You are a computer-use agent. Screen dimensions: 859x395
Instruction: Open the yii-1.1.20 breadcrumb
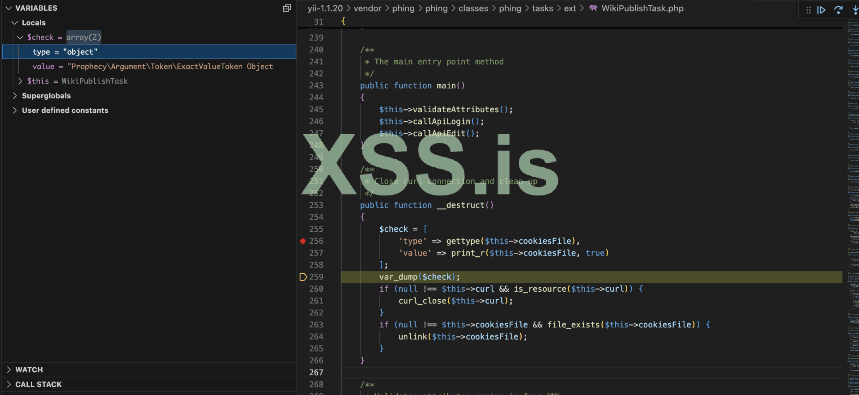point(325,8)
